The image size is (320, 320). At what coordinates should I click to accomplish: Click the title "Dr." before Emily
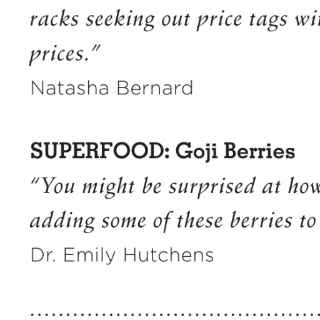[43, 255]
